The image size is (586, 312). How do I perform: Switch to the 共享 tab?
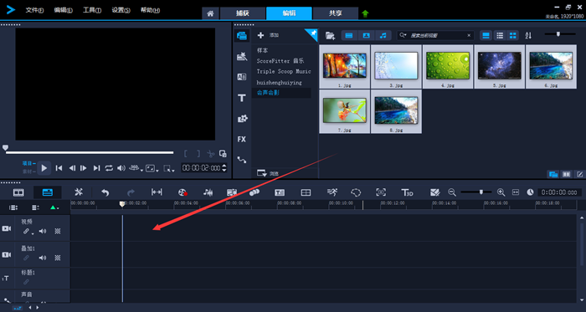[335, 13]
